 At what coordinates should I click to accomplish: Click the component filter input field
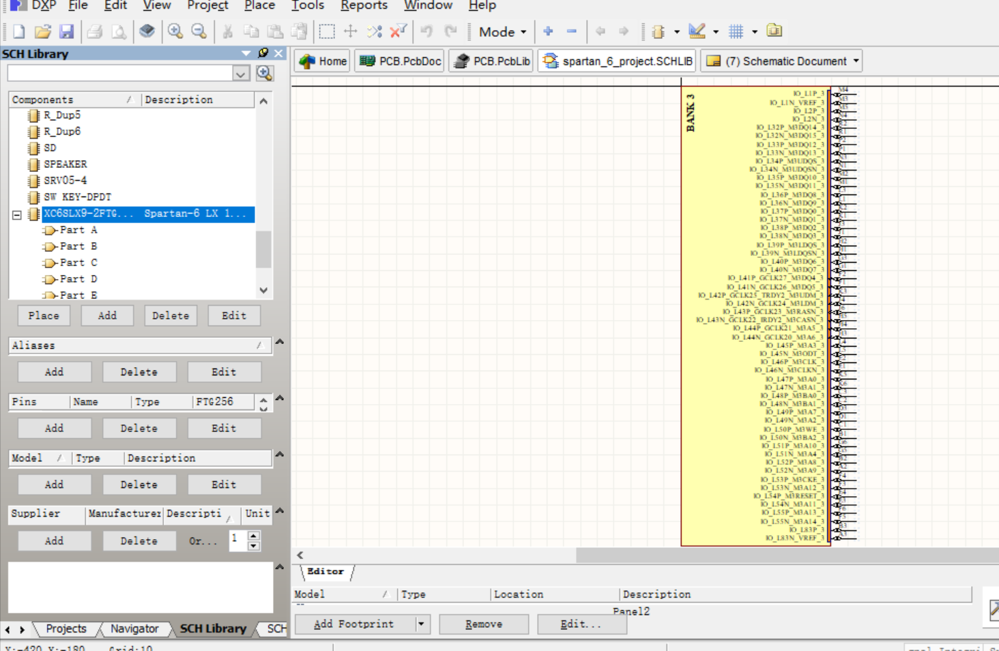coord(121,73)
